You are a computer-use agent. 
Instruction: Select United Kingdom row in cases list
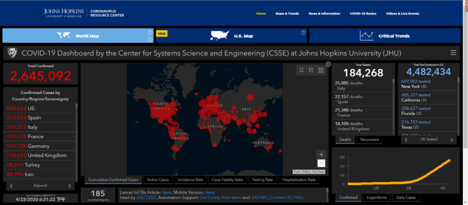pyautogui.click(x=39, y=156)
